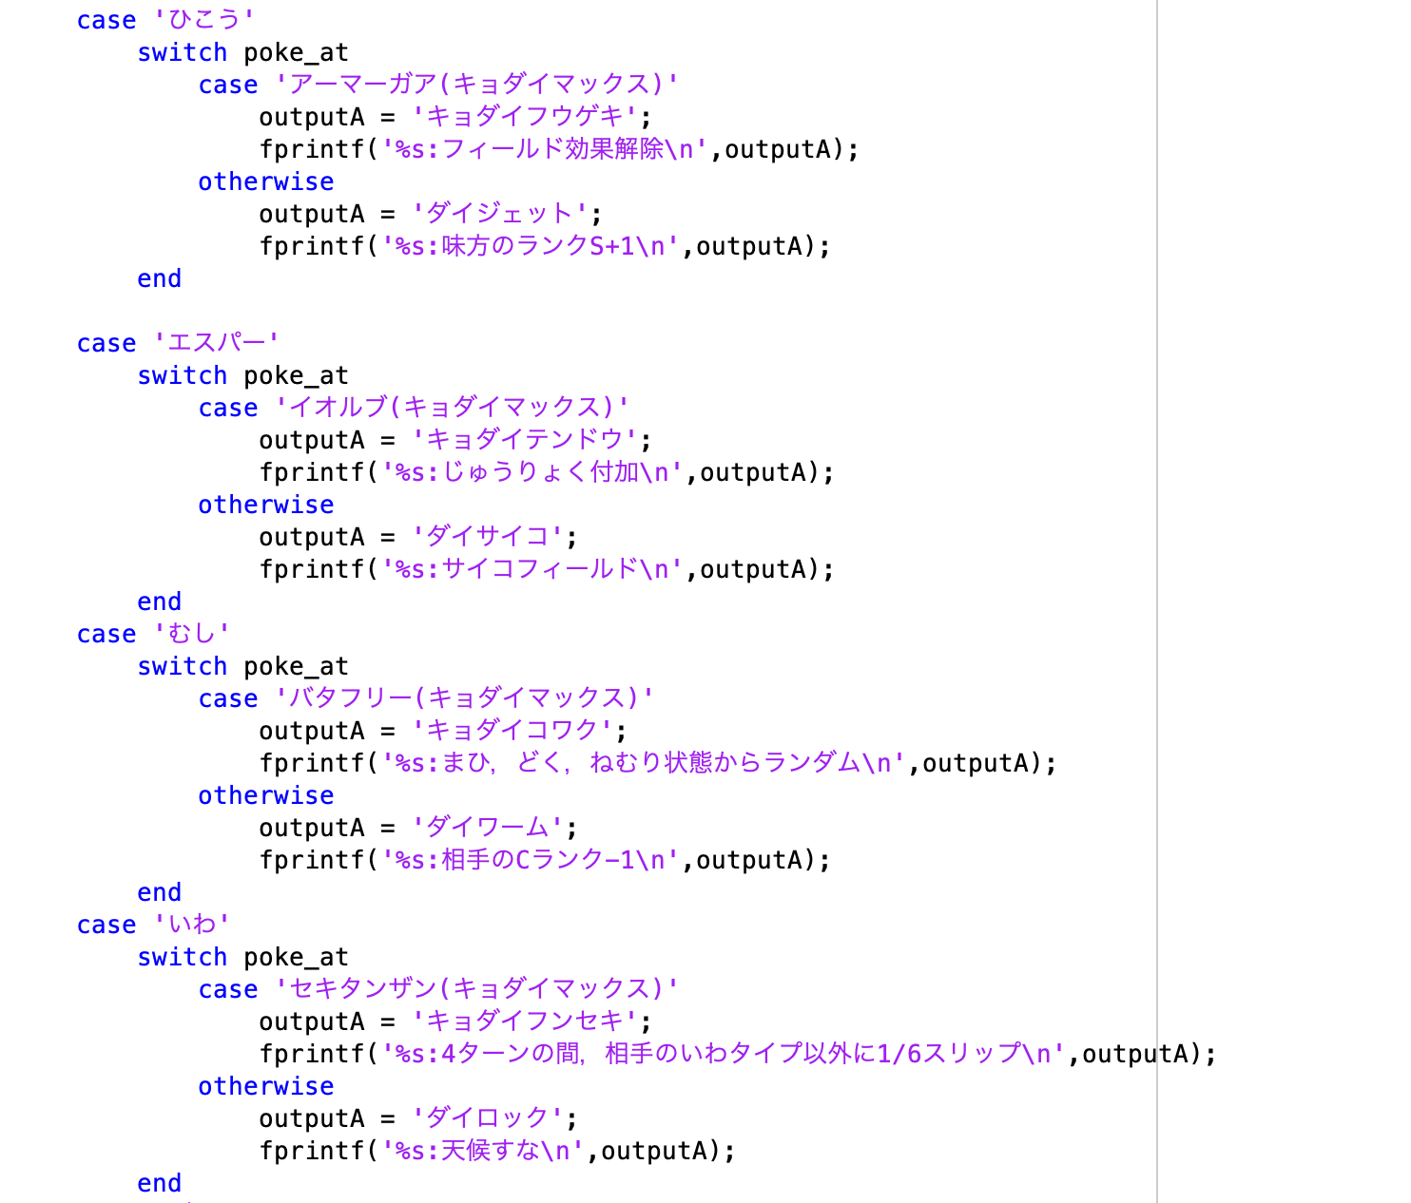Click 'end' just above case 'むし'

click(160, 601)
